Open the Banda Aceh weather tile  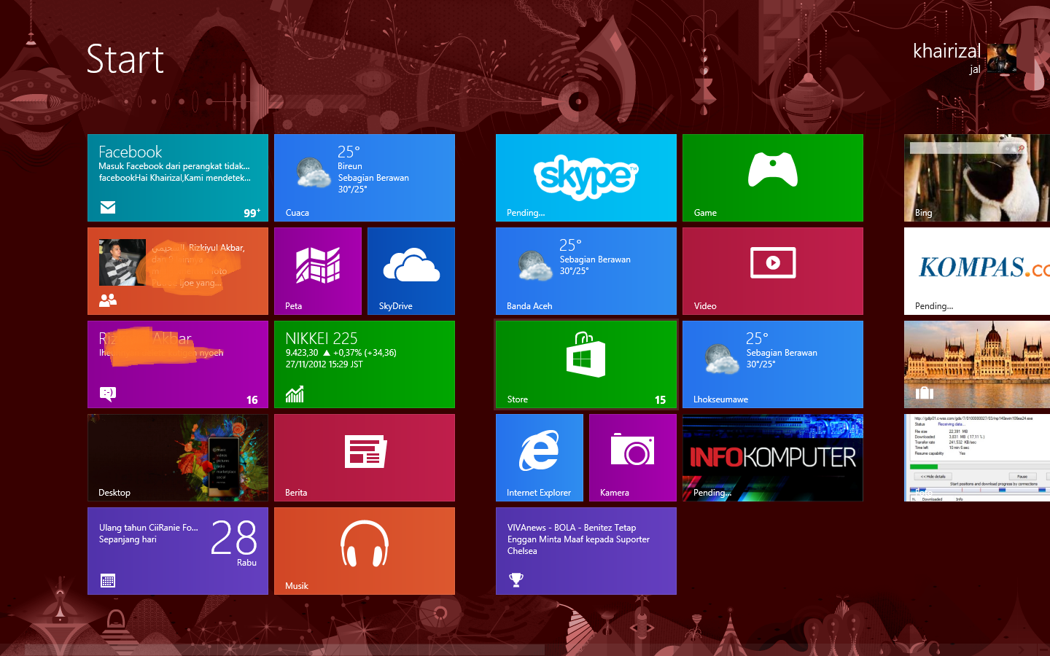(586, 271)
